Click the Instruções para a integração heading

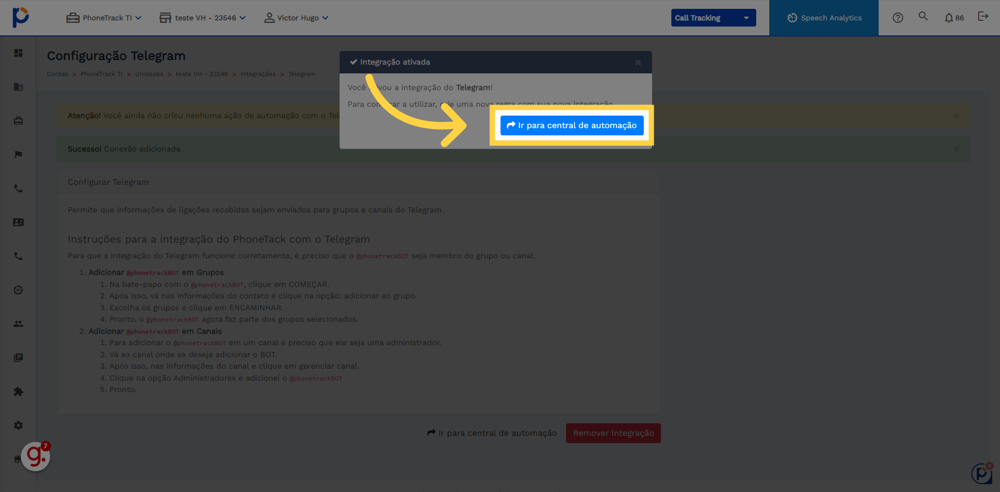(219, 239)
